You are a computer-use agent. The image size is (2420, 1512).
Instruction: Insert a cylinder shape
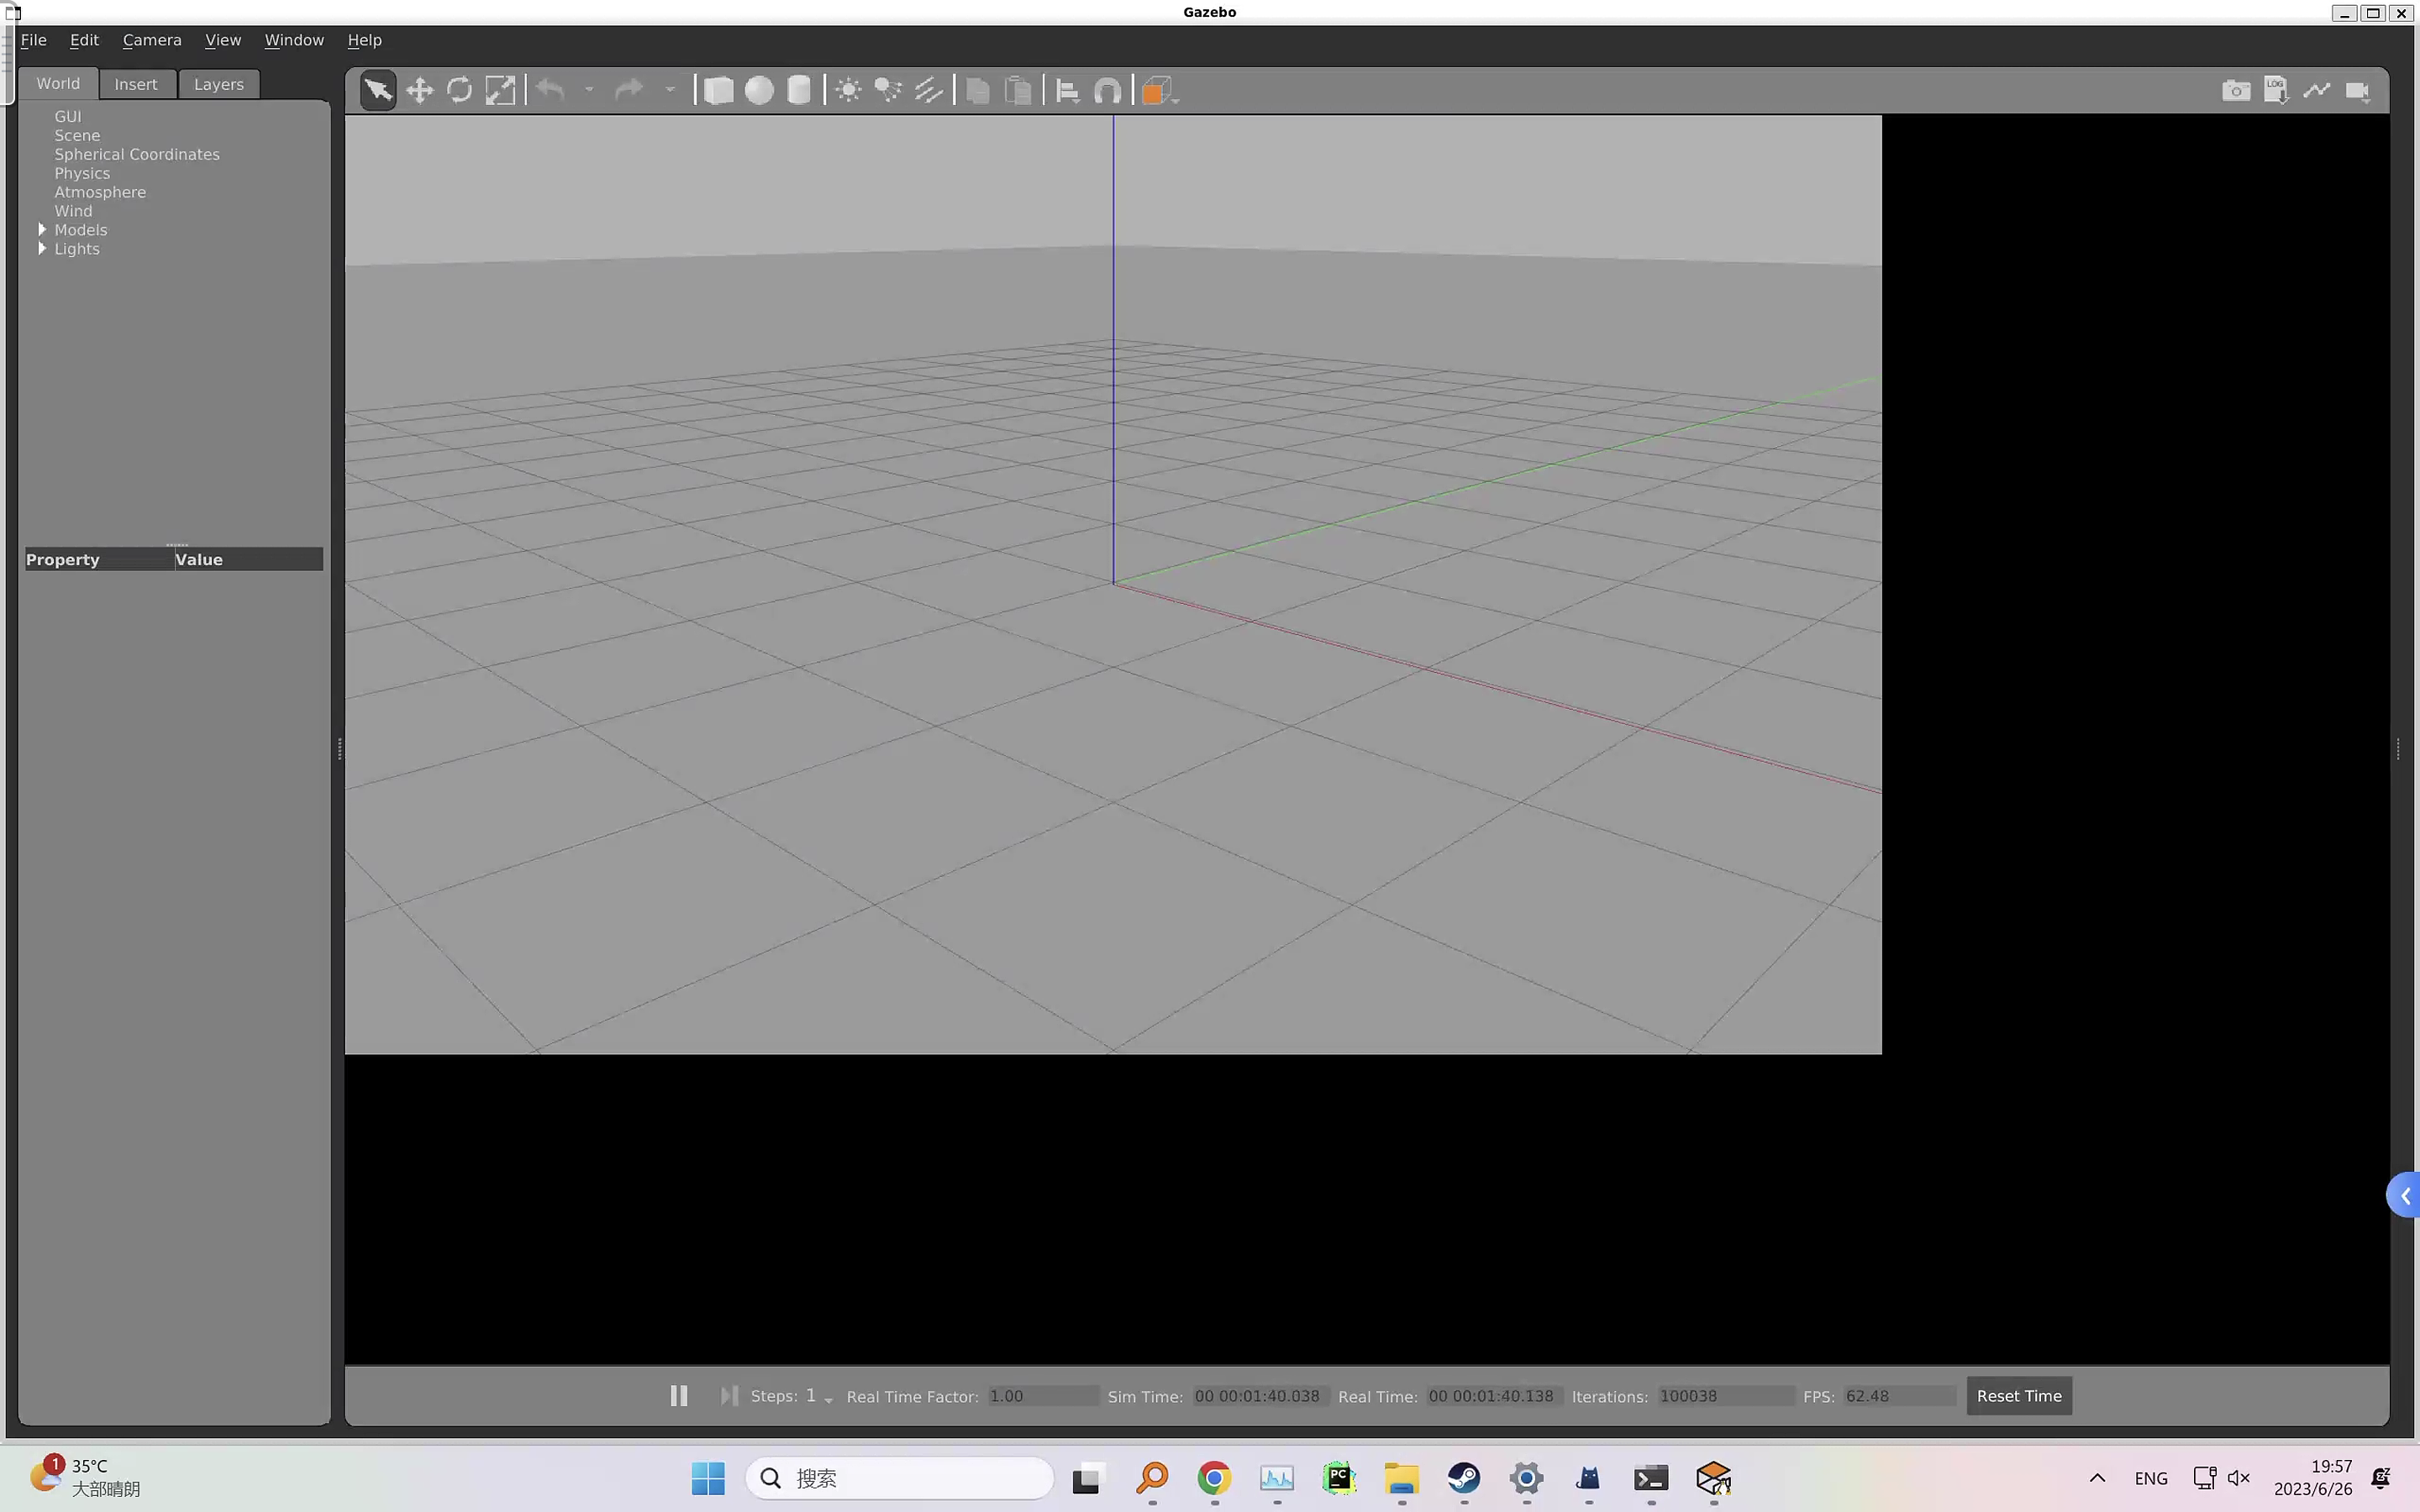[799, 91]
